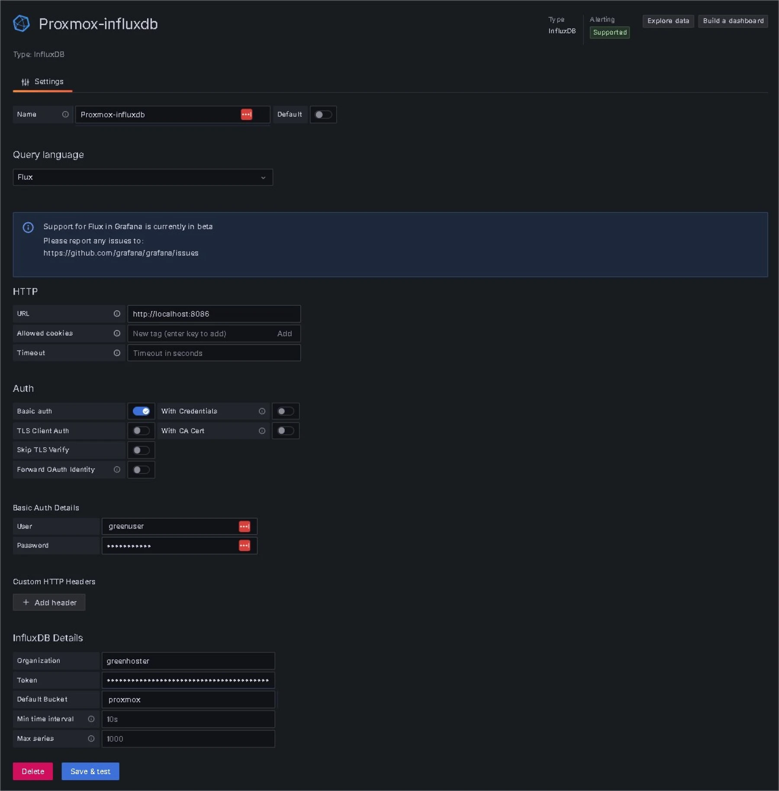Click the info icon in the Flux beta notice
The width and height of the screenshot is (779, 791).
point(28,227)
